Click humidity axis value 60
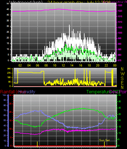Viewport: 127px width, 149px height. 5,115
